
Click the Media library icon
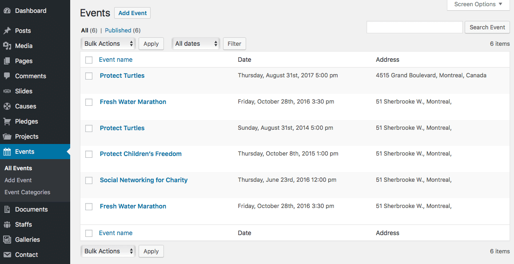tap(7, 46)
